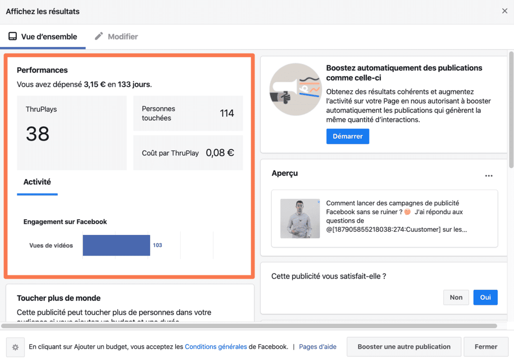Click the Vues de vidéos blue bar

coord(117,245)
